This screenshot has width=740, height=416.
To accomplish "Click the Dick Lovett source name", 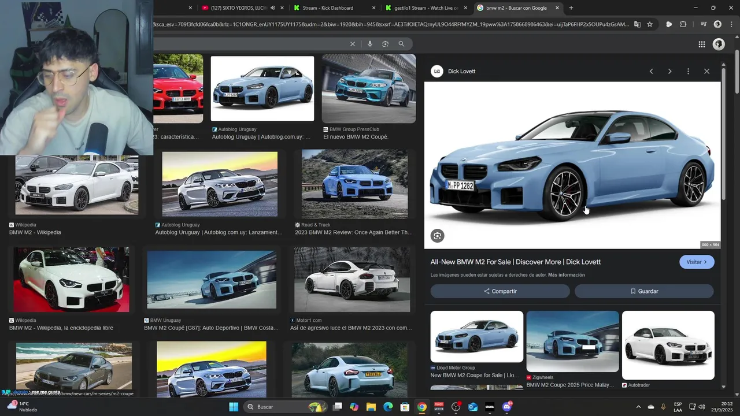I will click(461, 72).
